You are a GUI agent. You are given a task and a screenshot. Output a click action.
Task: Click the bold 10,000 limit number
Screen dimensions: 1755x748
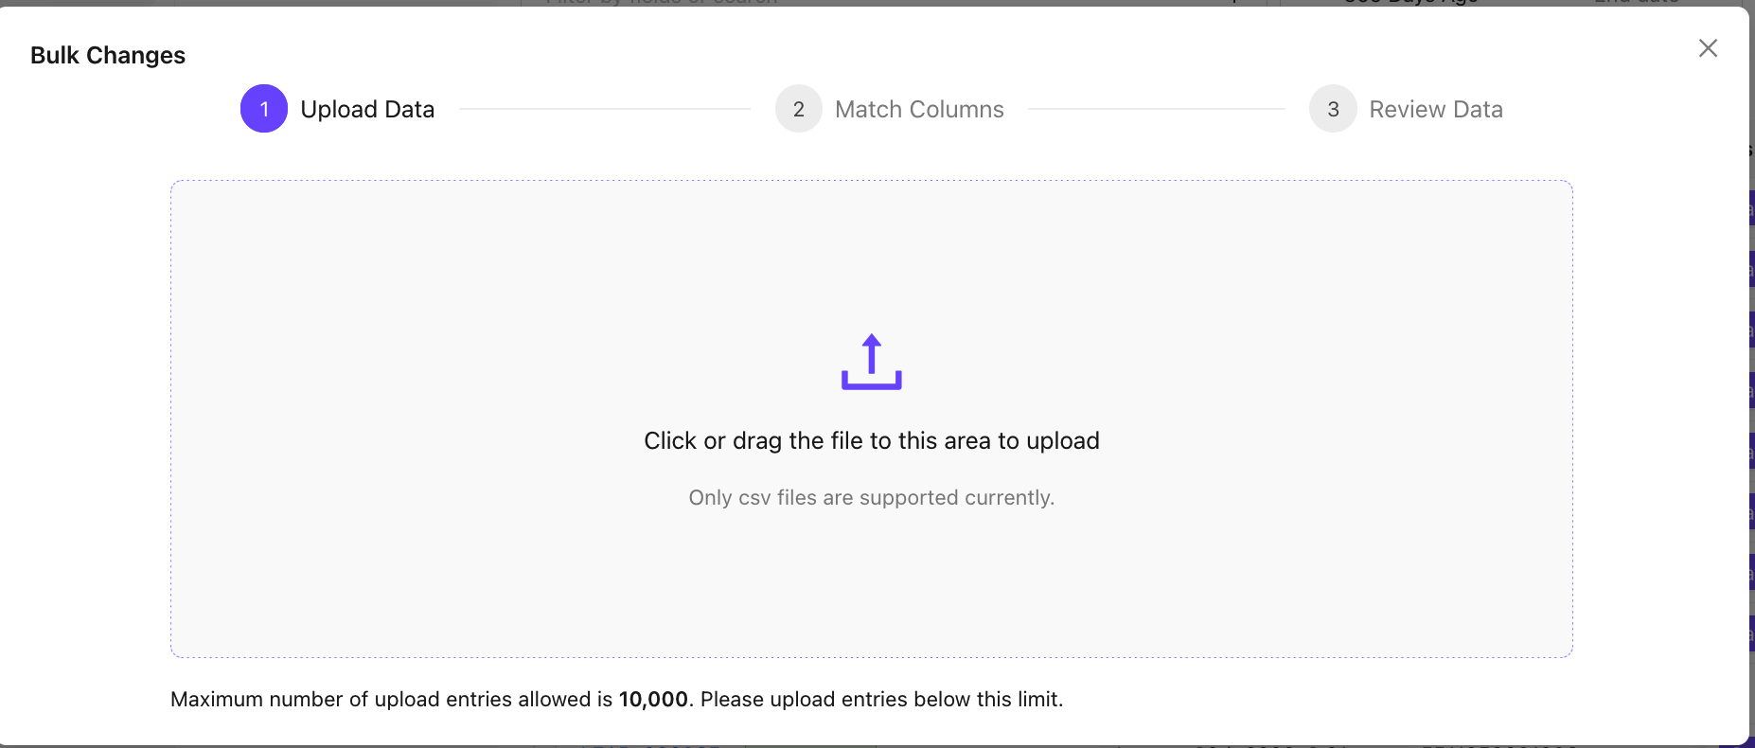pos(653,700)
